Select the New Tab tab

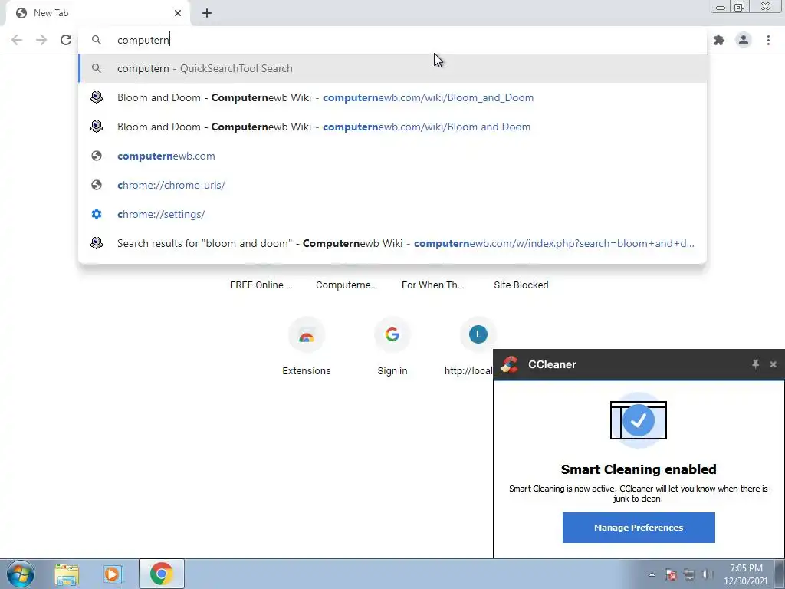coord(97,14)
